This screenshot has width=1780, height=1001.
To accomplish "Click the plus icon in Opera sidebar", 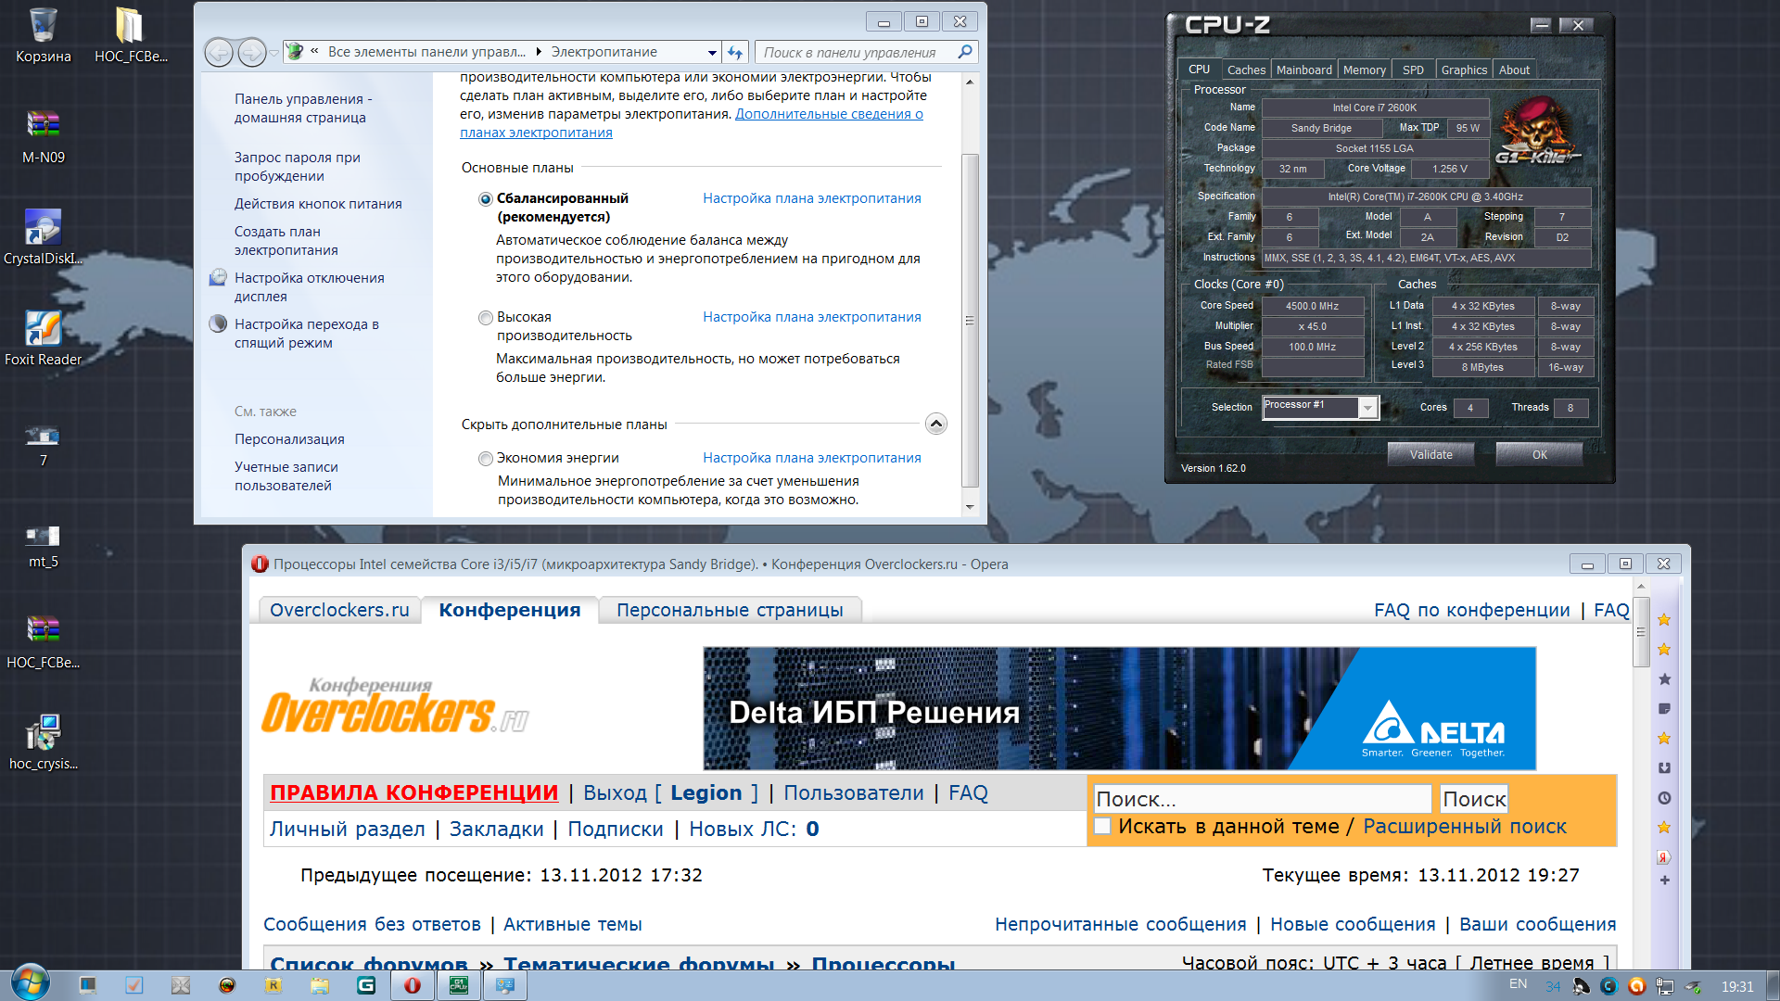I will pos(1664,881).
